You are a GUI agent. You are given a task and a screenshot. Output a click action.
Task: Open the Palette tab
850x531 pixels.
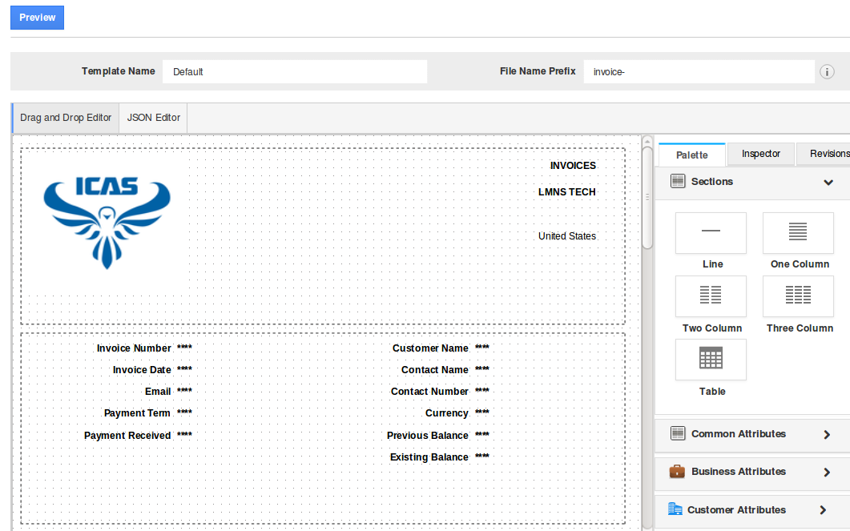(691, 154)
